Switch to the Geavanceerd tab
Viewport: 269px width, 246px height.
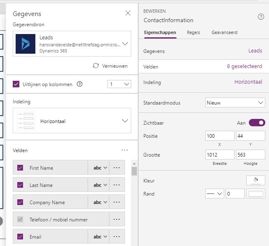click(x=224, y=32)
